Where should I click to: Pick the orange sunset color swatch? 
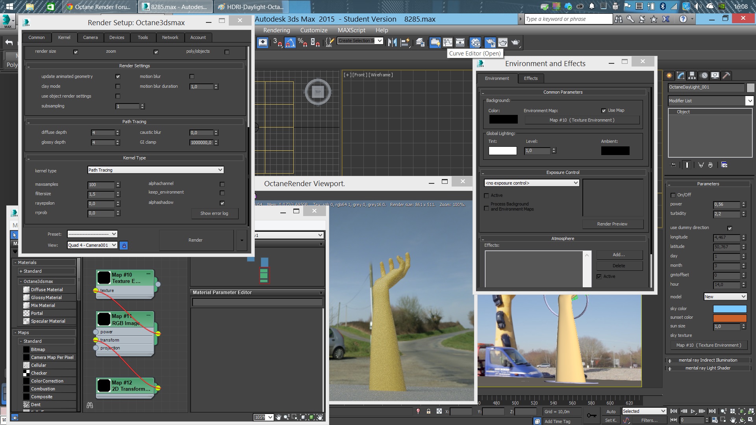pyautogui.click(x=730, y=318)
